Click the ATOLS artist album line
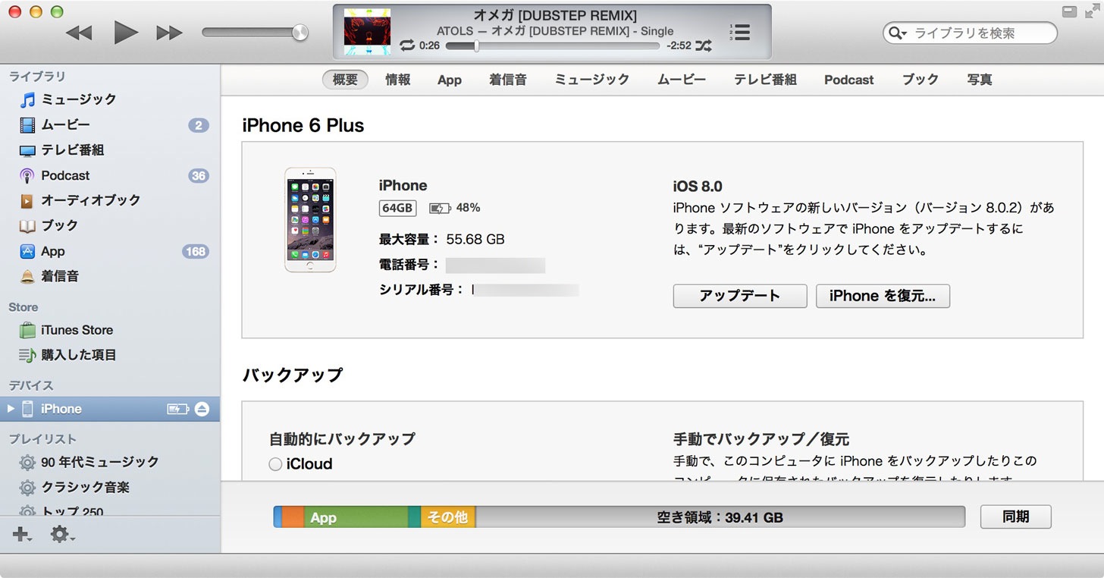1104x578 pixels. tap(555, 31)
